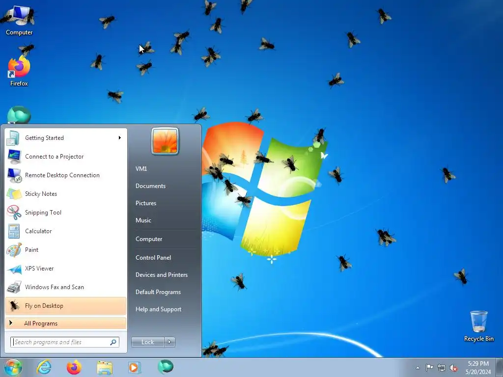Viewport: 503px width, 377px height.
Task: Open Help and Support
Action: coord(159,309)
